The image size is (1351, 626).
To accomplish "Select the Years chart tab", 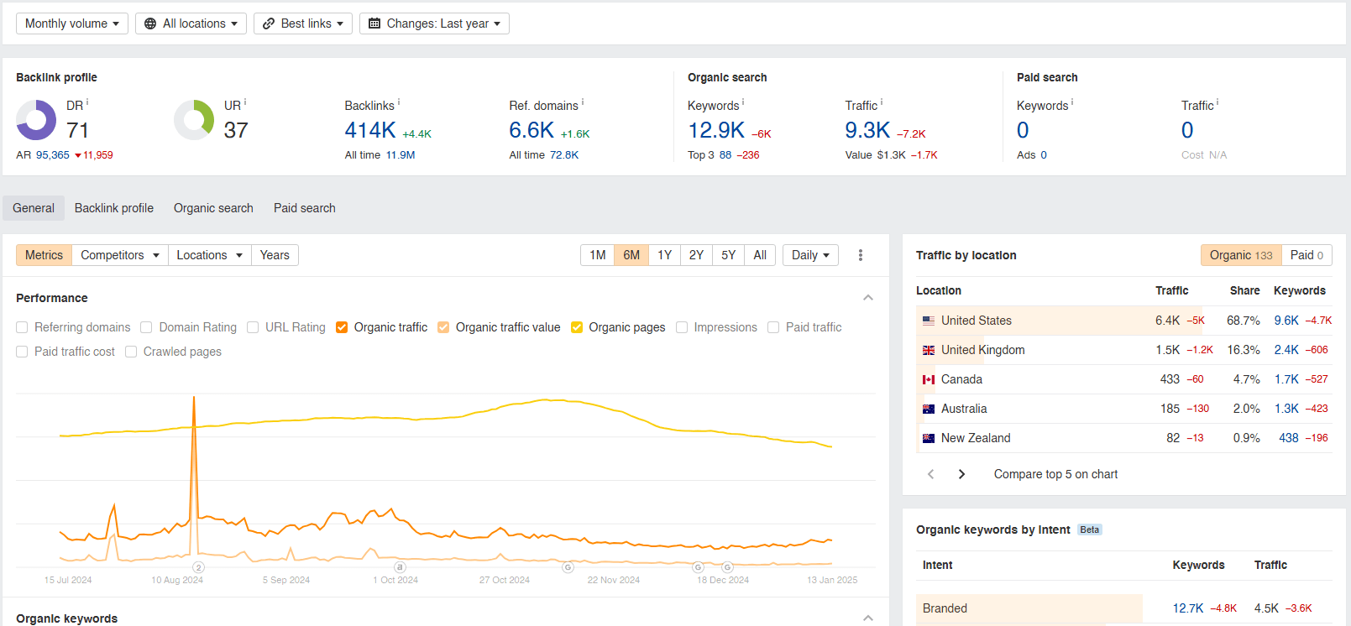I will pyautogui.click(x=275, y=255).
